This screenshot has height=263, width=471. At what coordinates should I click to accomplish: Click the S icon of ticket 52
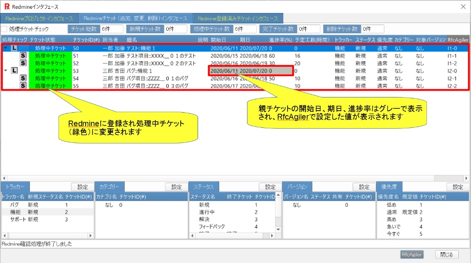point(23,63)
